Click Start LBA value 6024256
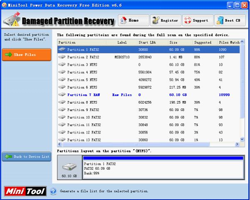 (x=145, y=102)
